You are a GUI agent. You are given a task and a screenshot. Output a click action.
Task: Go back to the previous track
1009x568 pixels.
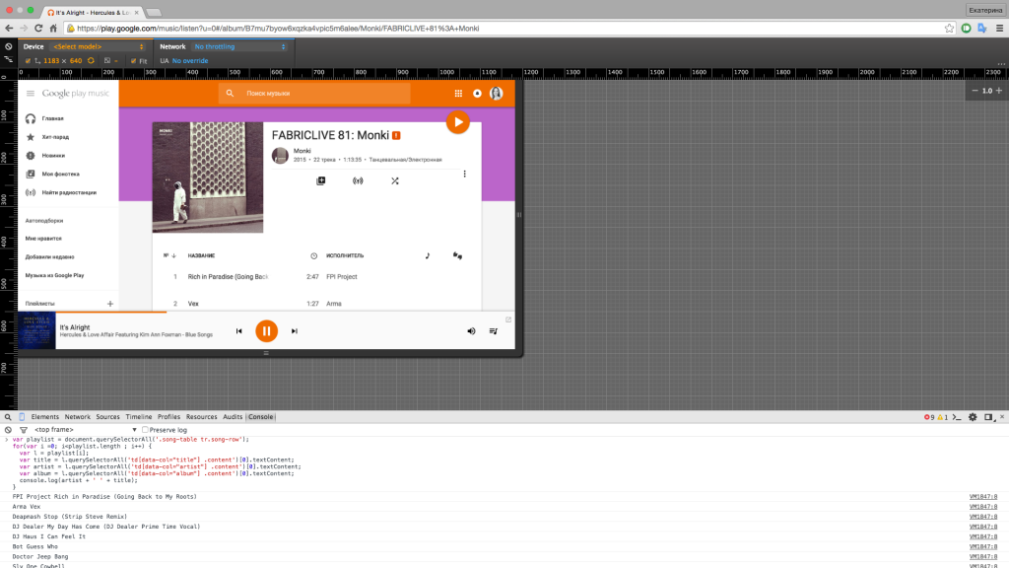[238, 331]
